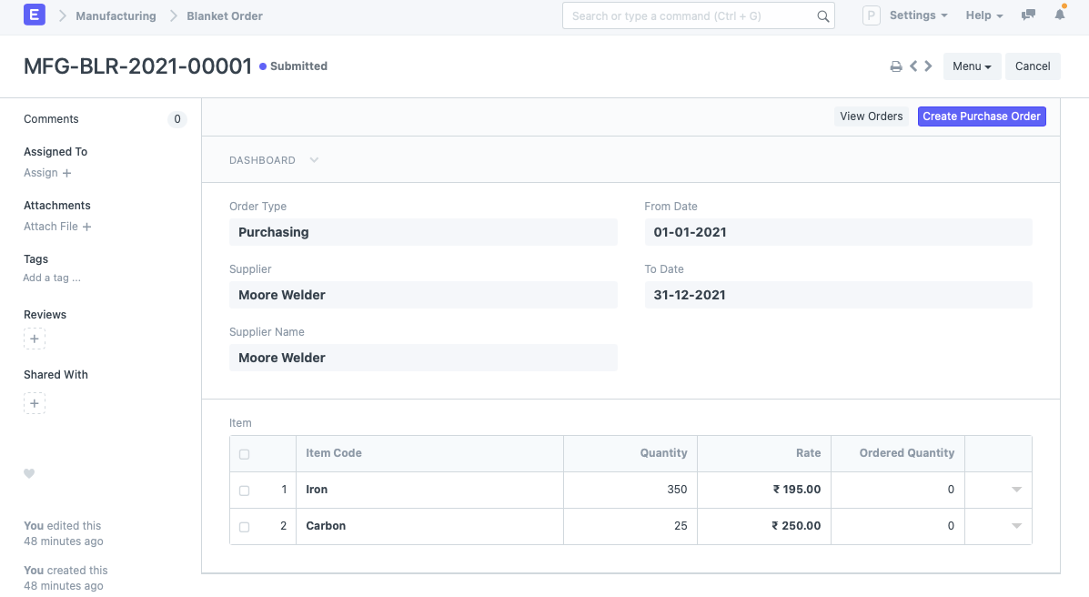
Task: Click the search magnifier icon
Action: pos(822,16)
